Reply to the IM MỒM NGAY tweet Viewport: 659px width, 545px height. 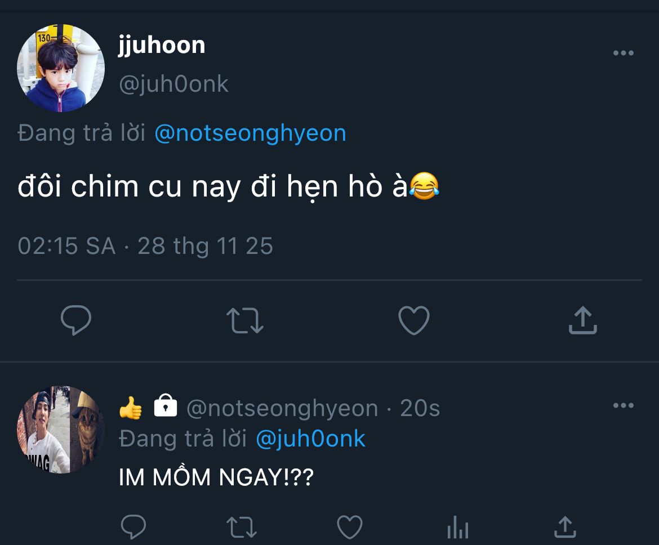(133, 528)
